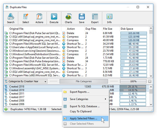Screen dimensions: 157x129
Task: Click Delete action icon for 6.90 MB row
Action: point(64,33)
